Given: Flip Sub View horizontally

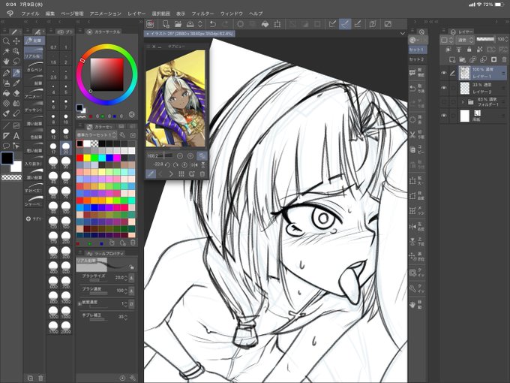Looking at the screenshot, I should (194, 164).
